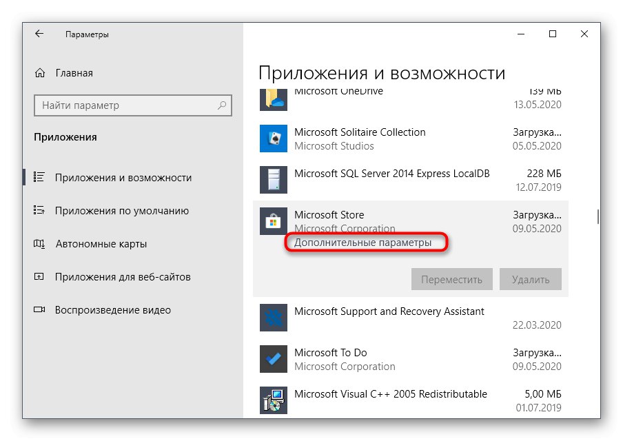
Task: Select Microsoft To Do entry title
Action: pyautogui.click(x=331, y=353)
